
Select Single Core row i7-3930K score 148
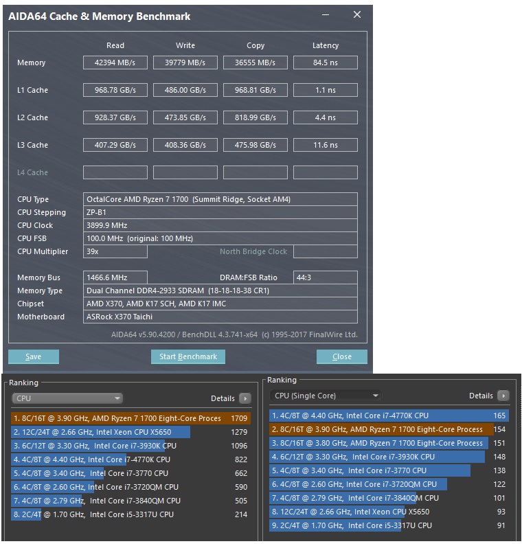click(389, 457)
